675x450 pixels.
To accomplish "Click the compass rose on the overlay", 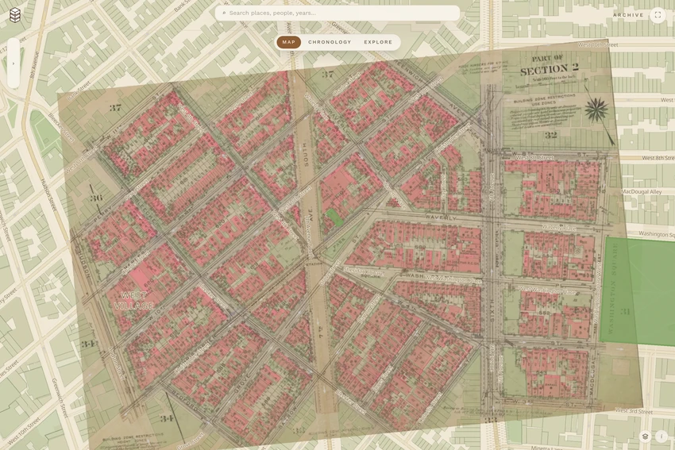I will click(596, 110).
